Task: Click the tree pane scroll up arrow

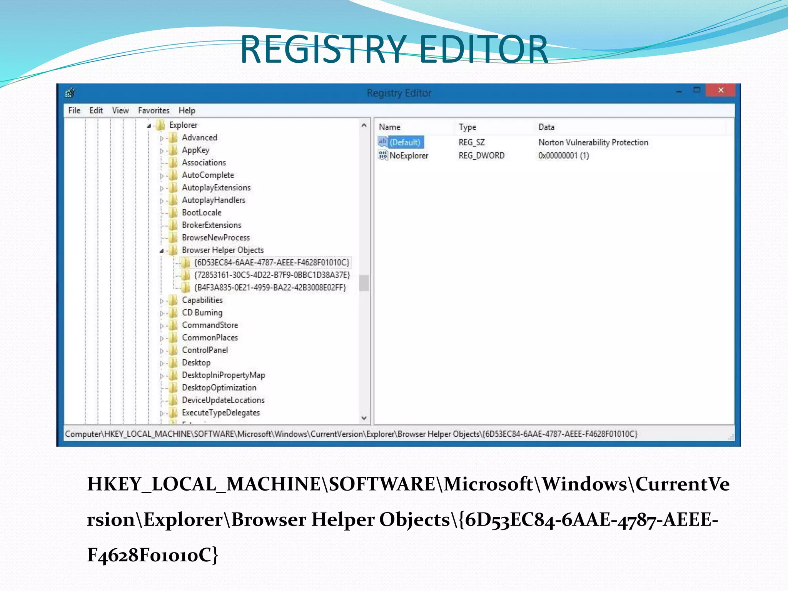Action: click(364, 125)
